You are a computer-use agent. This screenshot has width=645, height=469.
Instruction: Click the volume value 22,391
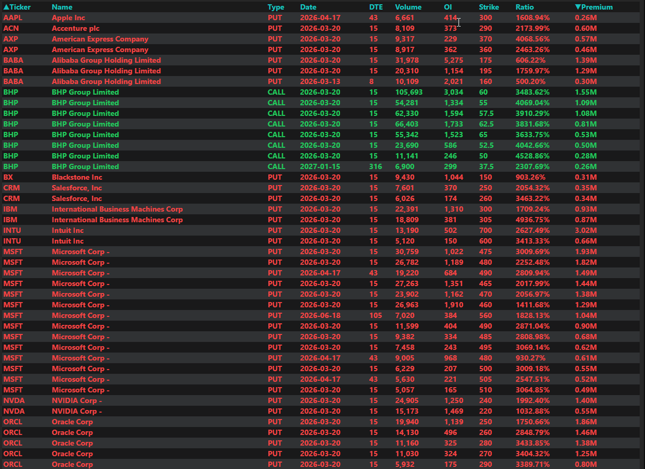point(407,209)
